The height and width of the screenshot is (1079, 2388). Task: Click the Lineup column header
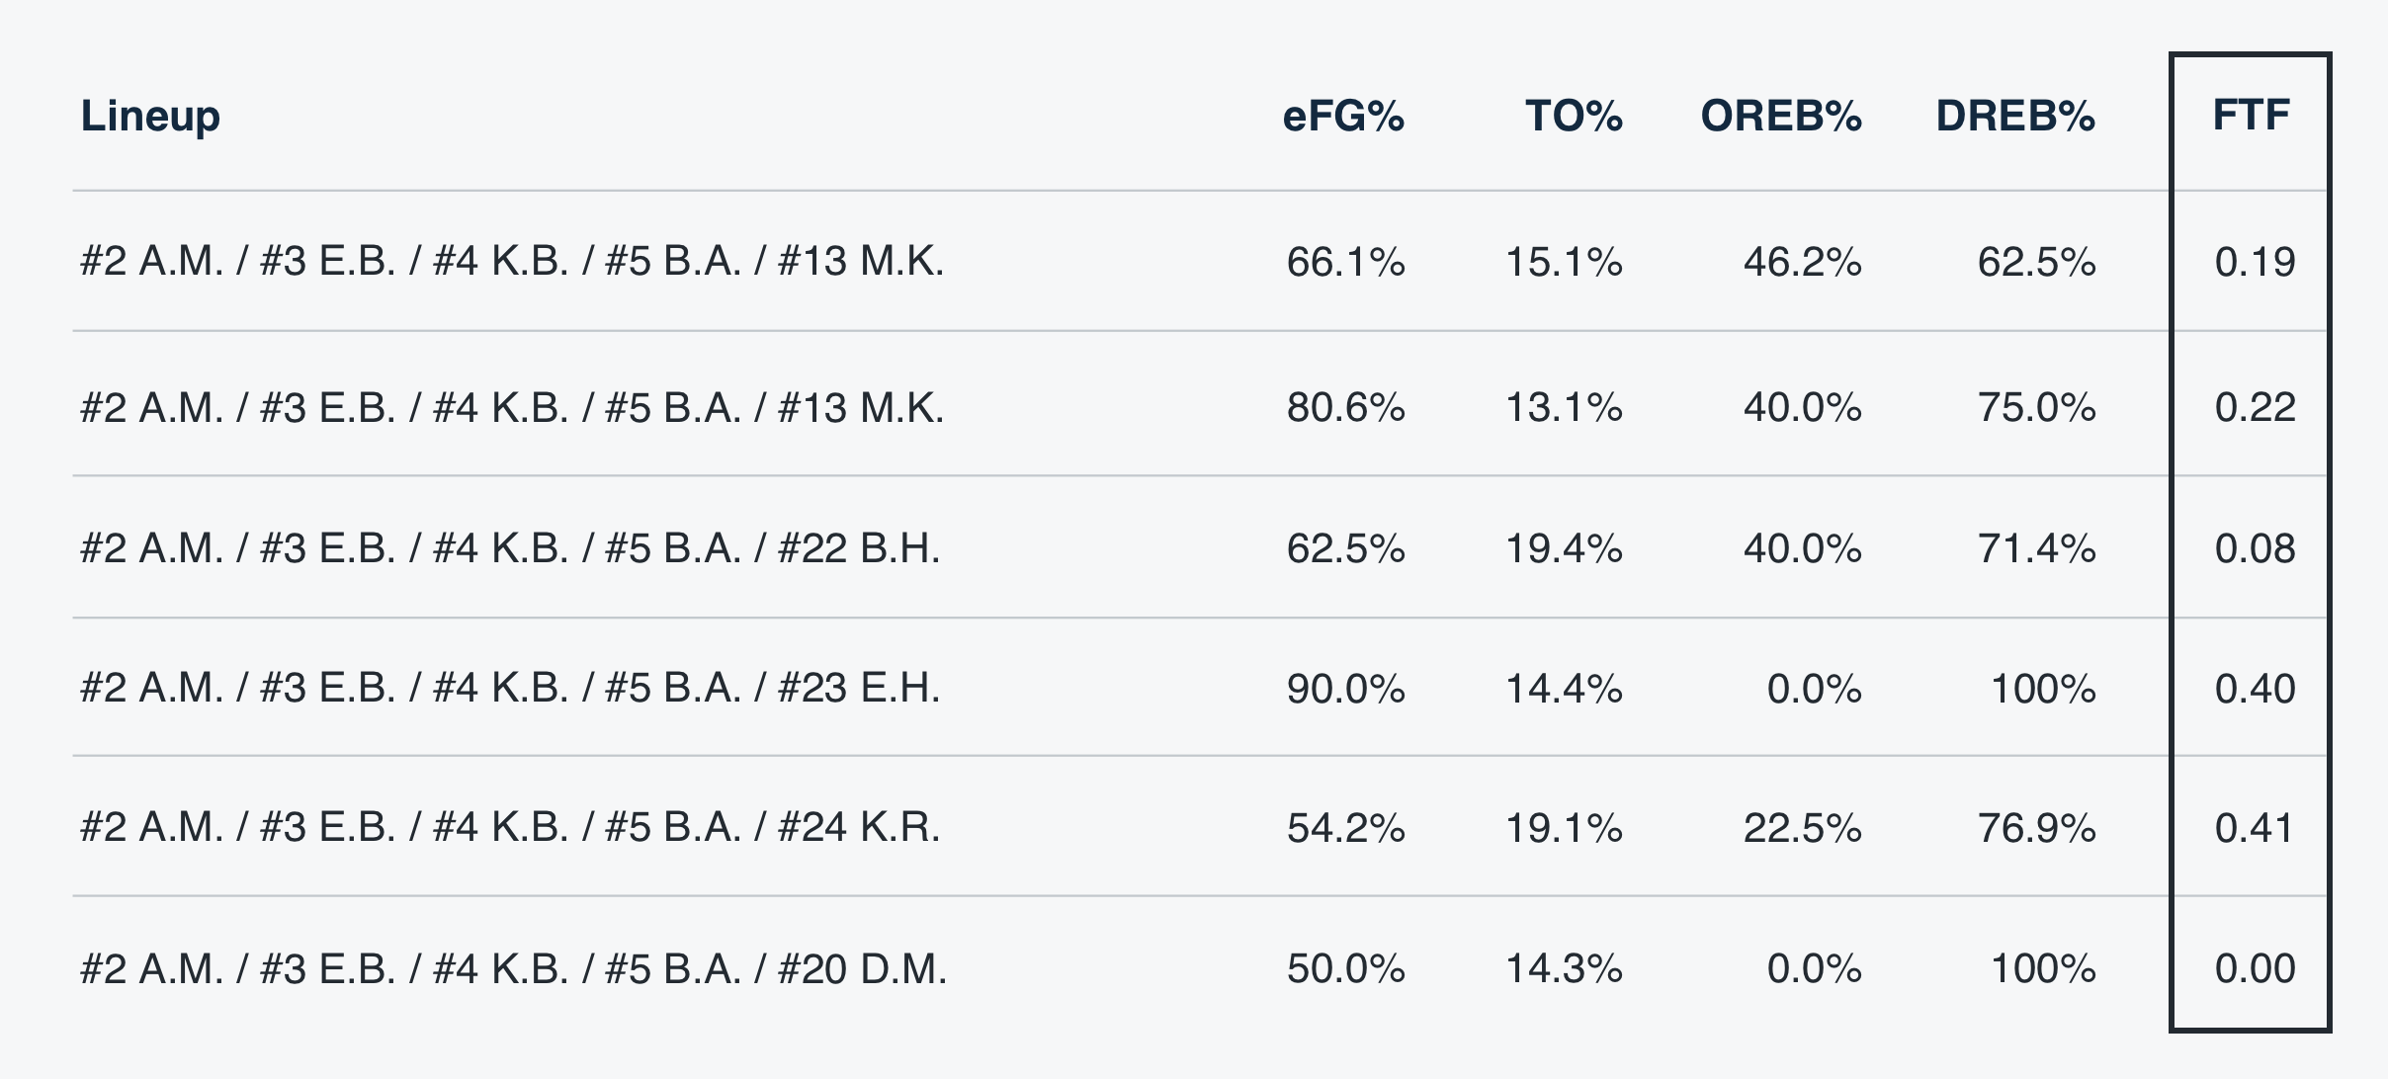tap(150, 116)
